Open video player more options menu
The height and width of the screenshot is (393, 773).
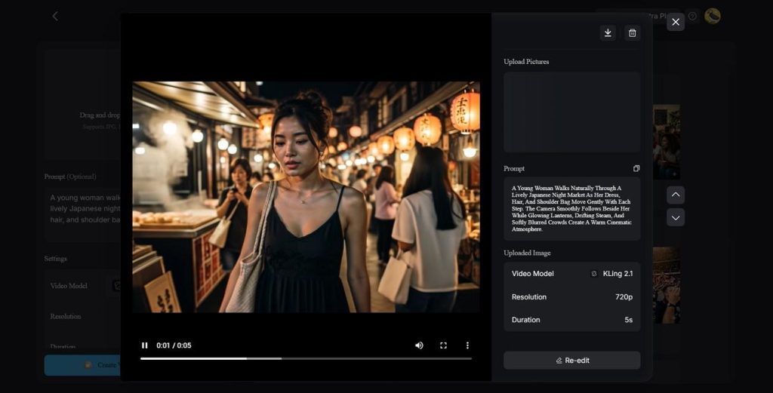coord(467,345)
